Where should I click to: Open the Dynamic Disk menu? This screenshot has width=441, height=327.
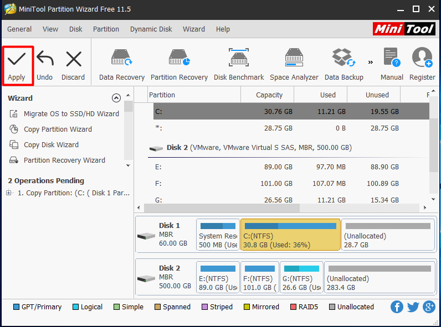pyautogui.click(x=151, y=29)
